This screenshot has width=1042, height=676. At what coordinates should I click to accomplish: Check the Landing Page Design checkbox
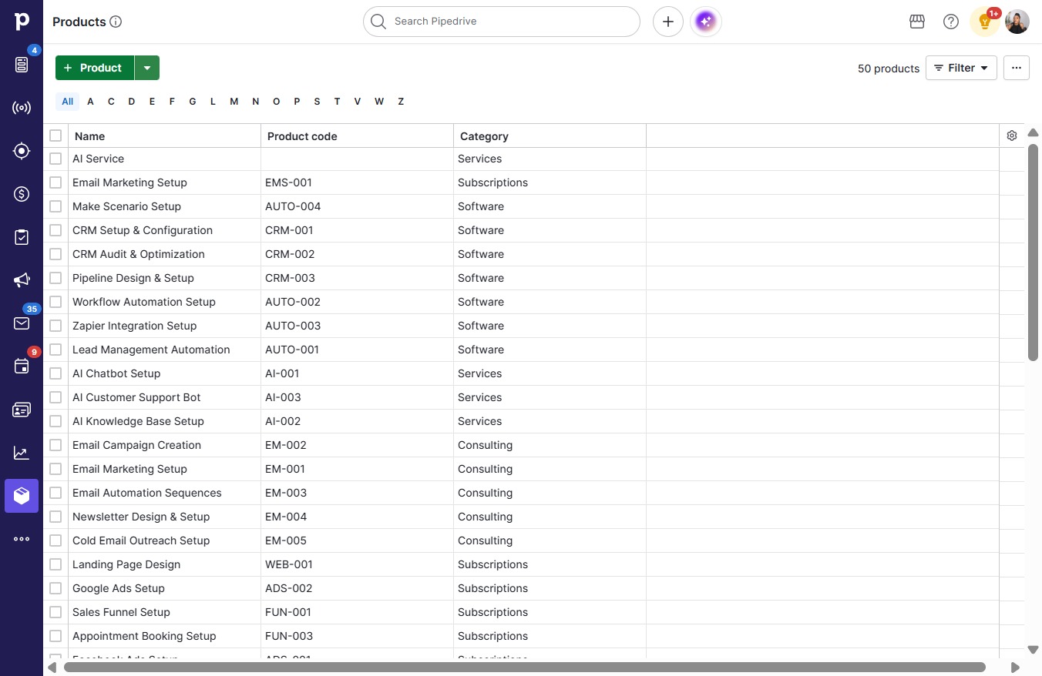(x=55, y=564)
